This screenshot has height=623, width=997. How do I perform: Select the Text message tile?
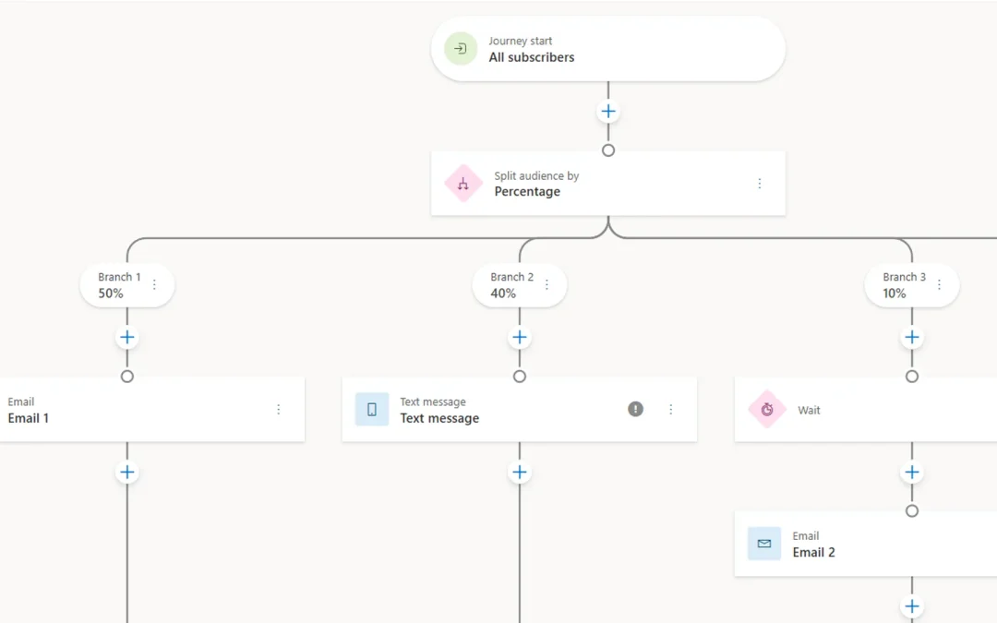(520, 410)
